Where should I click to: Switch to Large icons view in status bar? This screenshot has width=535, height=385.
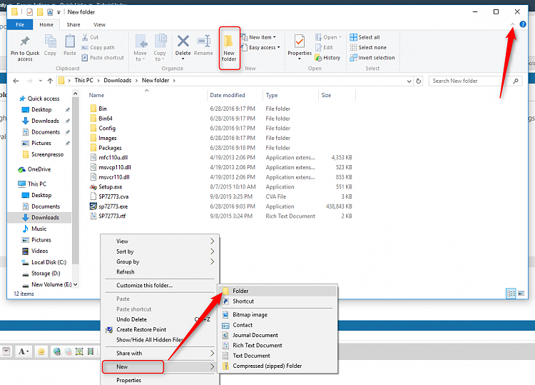pyautogui.click(x=521, y=294)
